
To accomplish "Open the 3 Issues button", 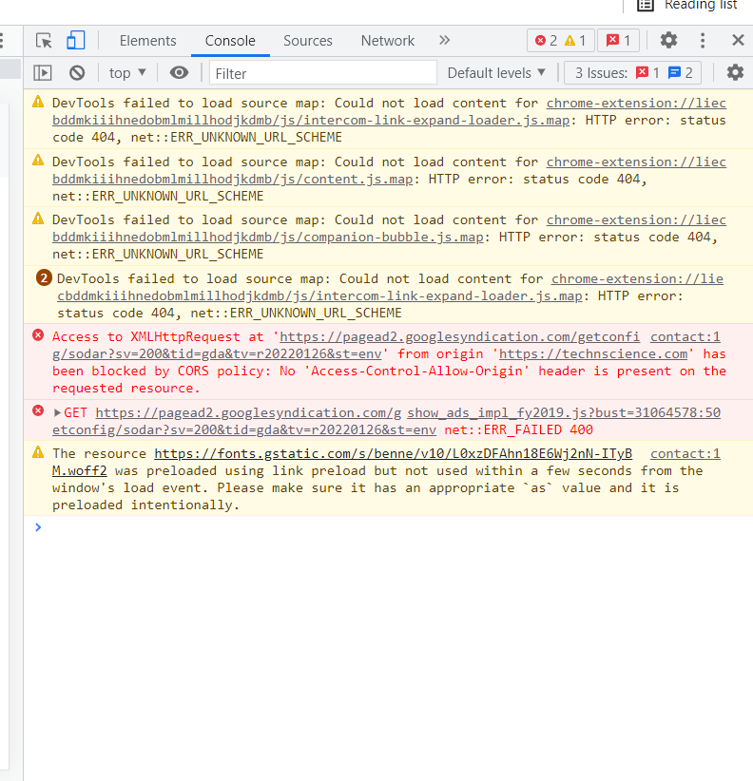I will [x=633, y=73].
